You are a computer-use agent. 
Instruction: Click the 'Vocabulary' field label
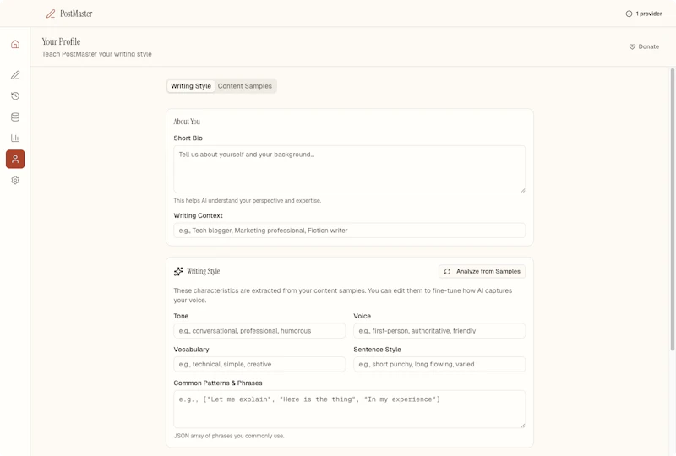(192, 350)
